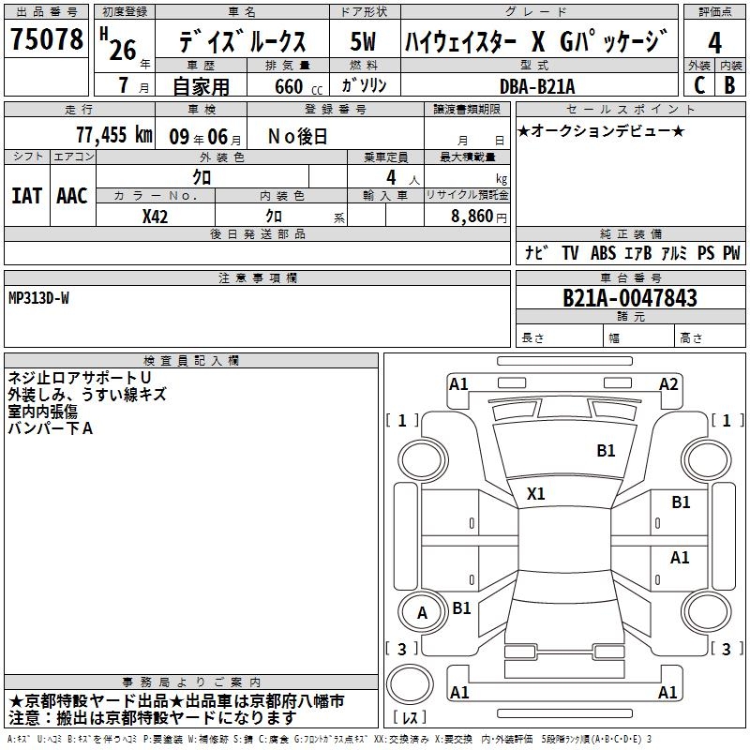
Task: Select the ABS equipment indicator
Action: coord(603,253)
